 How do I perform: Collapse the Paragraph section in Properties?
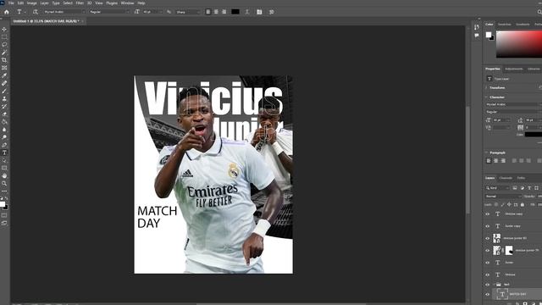click(x=486, y=152)
